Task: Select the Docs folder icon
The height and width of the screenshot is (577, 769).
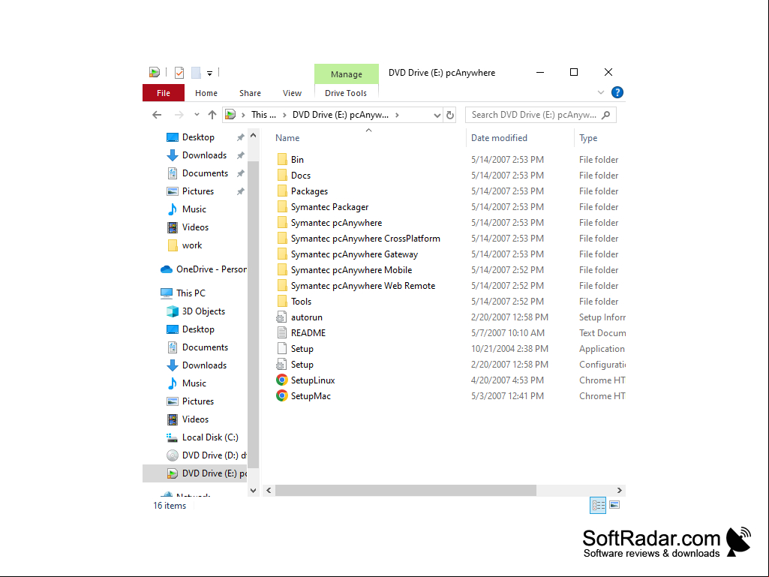Action: pos(282,175)
